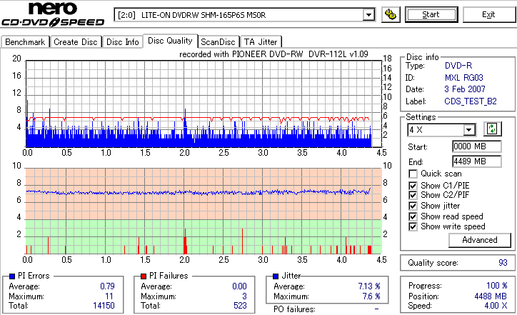Click the disc ID MXL RG03

[x=464, y=78]
